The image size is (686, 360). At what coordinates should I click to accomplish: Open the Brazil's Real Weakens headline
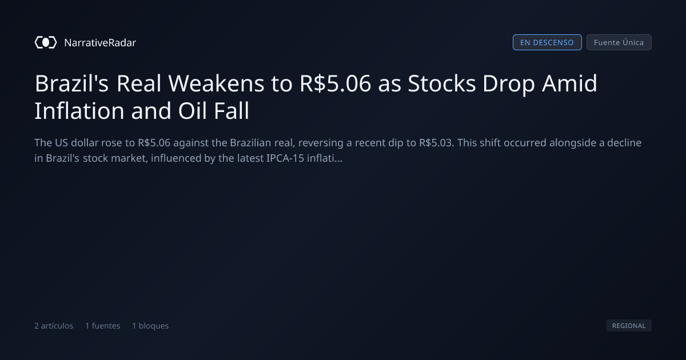tap(316, 97)
